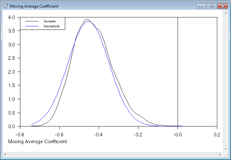Click the vertical scrollbar track
The image size is (231, 160).
click(x=226, y=82)
